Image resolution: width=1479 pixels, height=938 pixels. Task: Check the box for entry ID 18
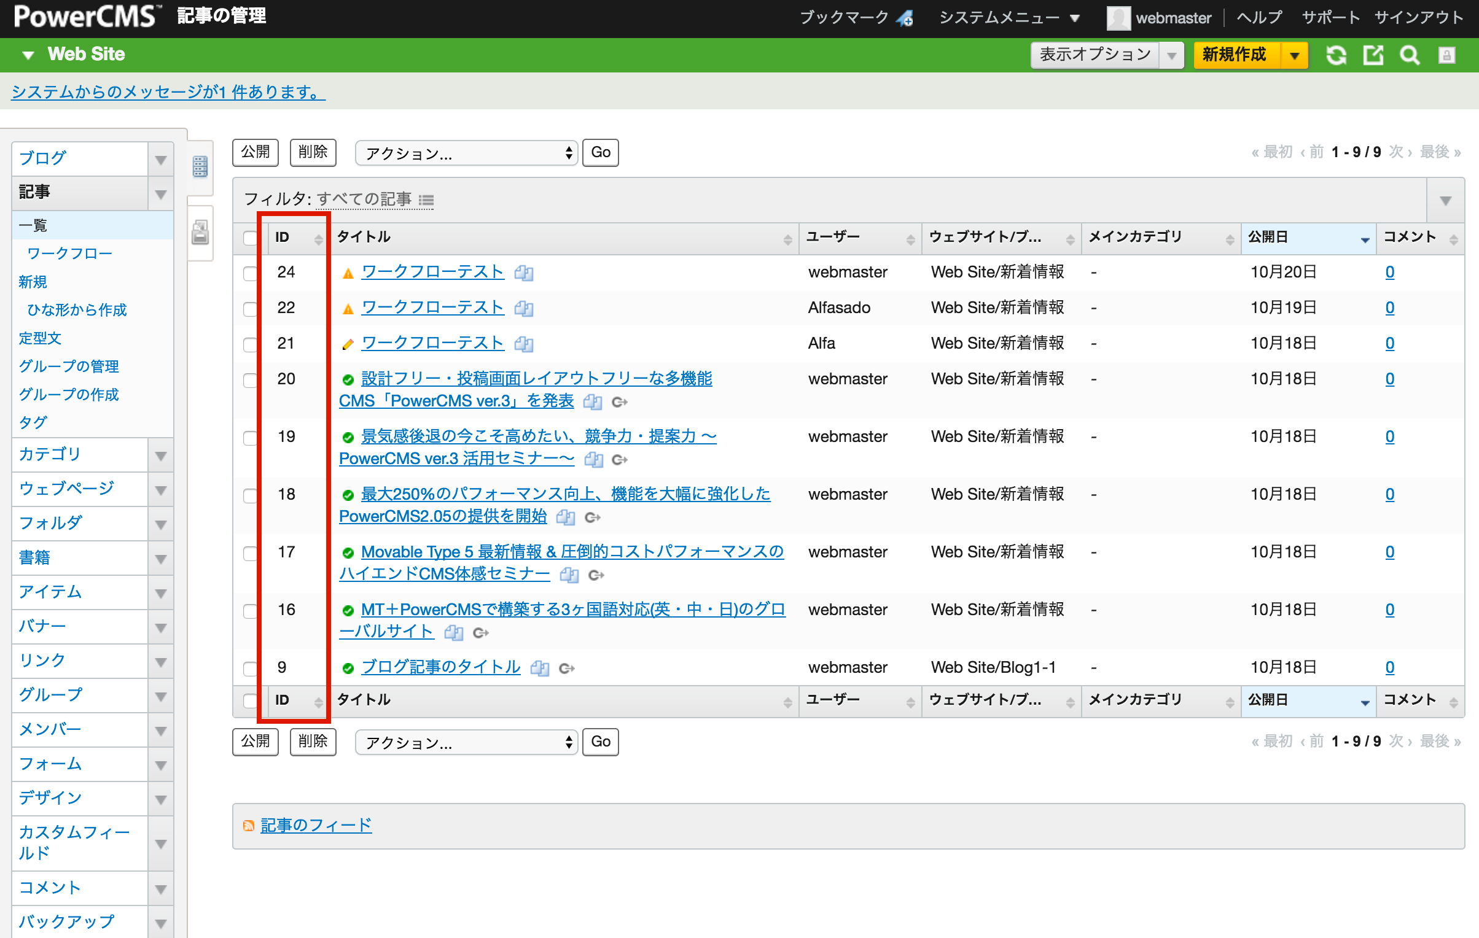point(250,495)
